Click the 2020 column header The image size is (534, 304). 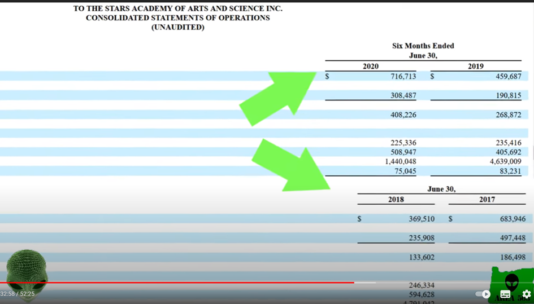[x=371, y=67]
